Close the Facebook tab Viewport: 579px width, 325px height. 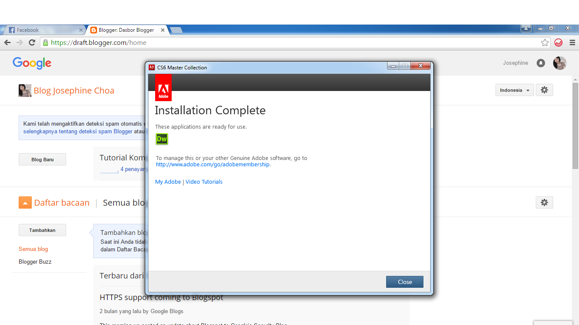[x=81, y=30]
